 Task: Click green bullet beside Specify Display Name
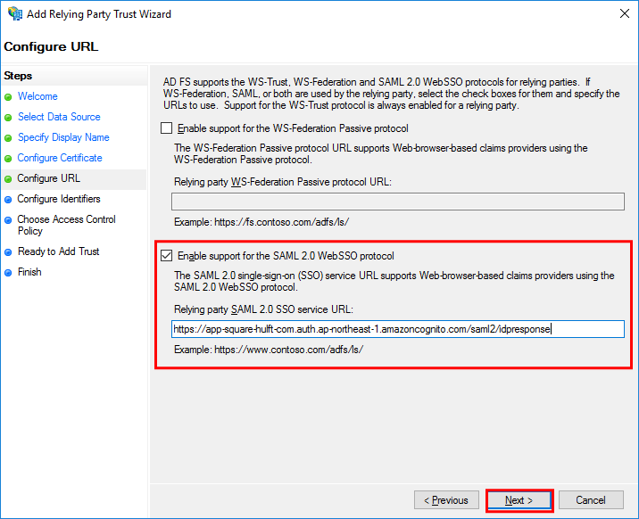pos(8,138)
